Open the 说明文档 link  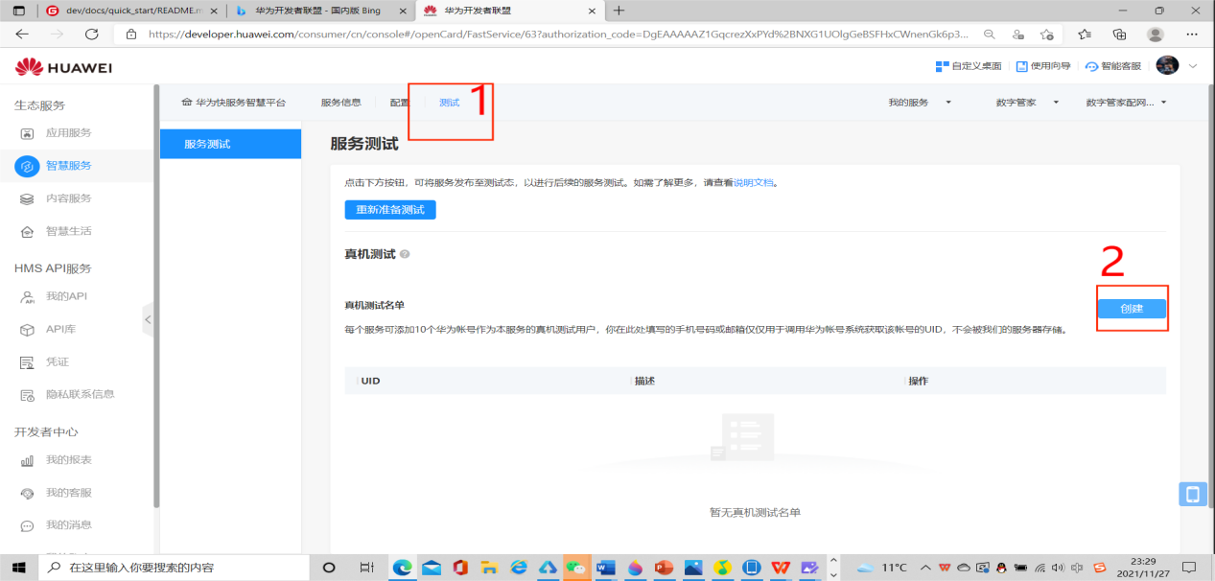(753, 182)
